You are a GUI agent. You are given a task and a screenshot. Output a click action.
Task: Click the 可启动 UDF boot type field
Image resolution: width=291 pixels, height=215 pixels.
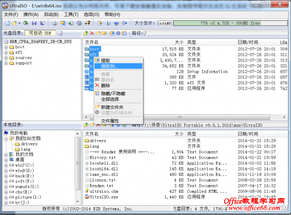pos(40,33)
